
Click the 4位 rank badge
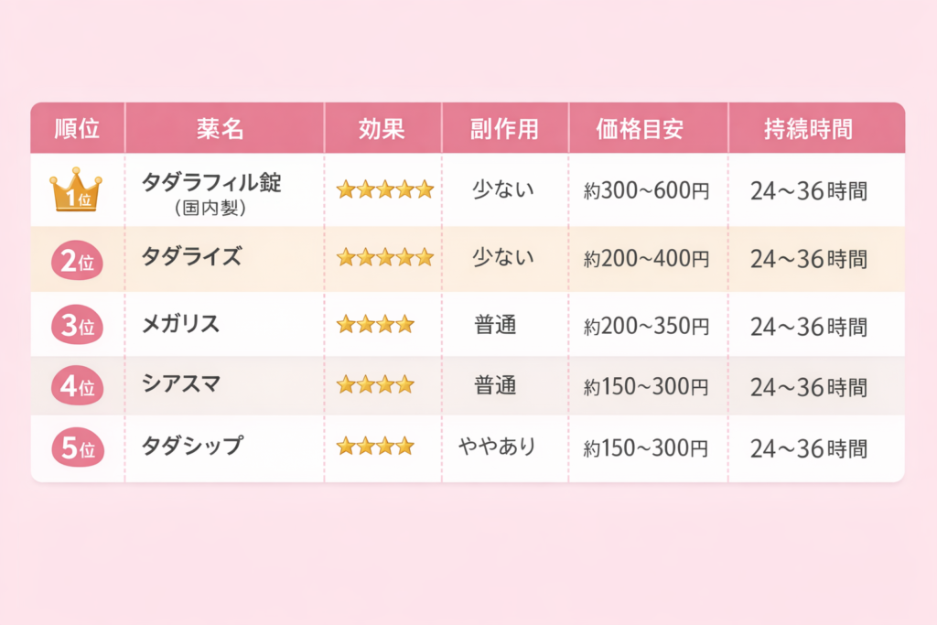[77, 387]
